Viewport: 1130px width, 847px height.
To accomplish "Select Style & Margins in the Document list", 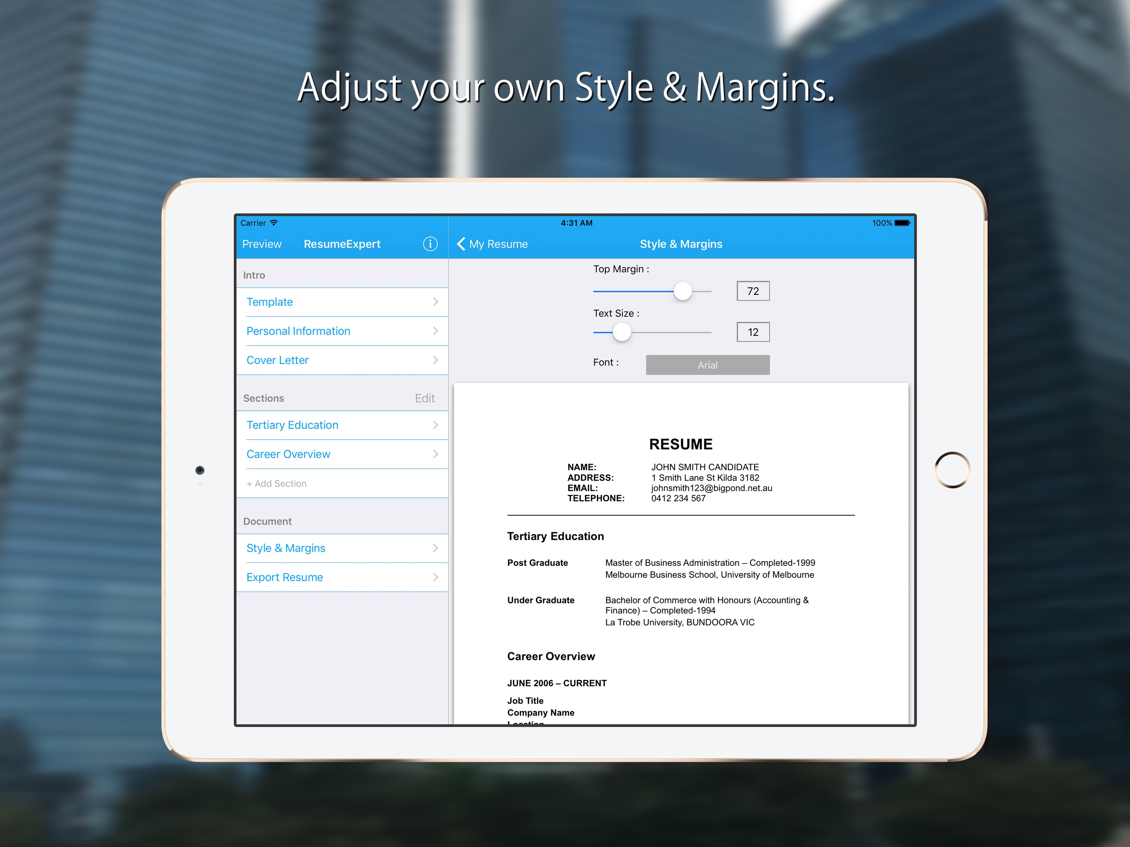I will 285,548.
